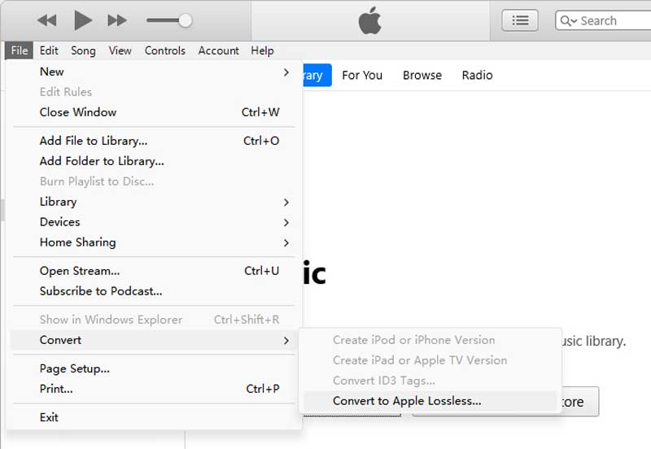Click the Apple logo in display
Screen dimensions: 651x449
(x=370, y=20)
